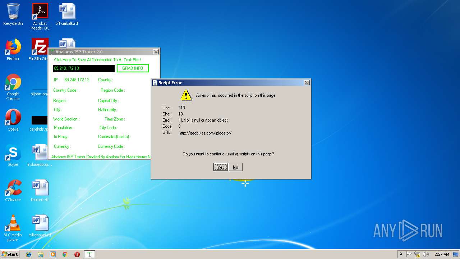Select the aljohn.png file icon
The width and height of the screenshot is (460, 259).
pos(39,93)
